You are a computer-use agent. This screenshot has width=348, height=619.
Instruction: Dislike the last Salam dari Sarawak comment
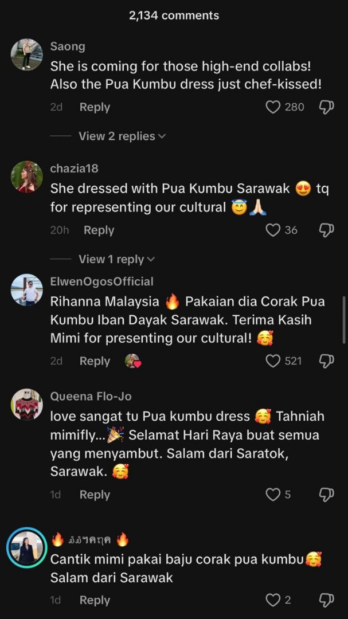click(326, 600)
